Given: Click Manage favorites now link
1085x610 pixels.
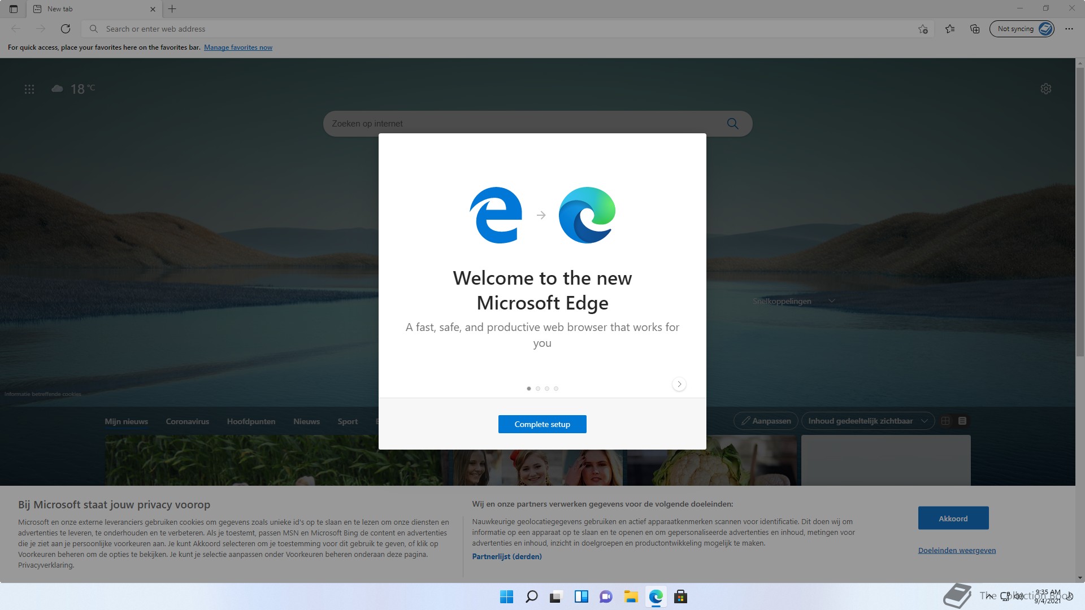Looking at the screenshot, I should pos(238,47).
